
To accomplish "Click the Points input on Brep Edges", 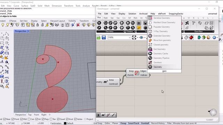I will coord(130,75).
